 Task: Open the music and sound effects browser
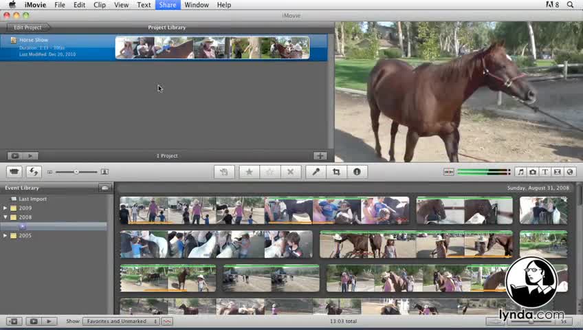pos(520,172)
